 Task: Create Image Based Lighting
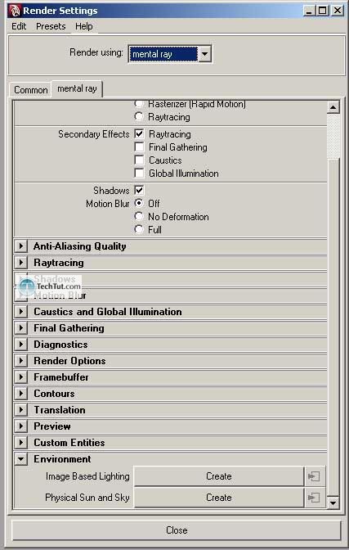[x=219, y=476]
